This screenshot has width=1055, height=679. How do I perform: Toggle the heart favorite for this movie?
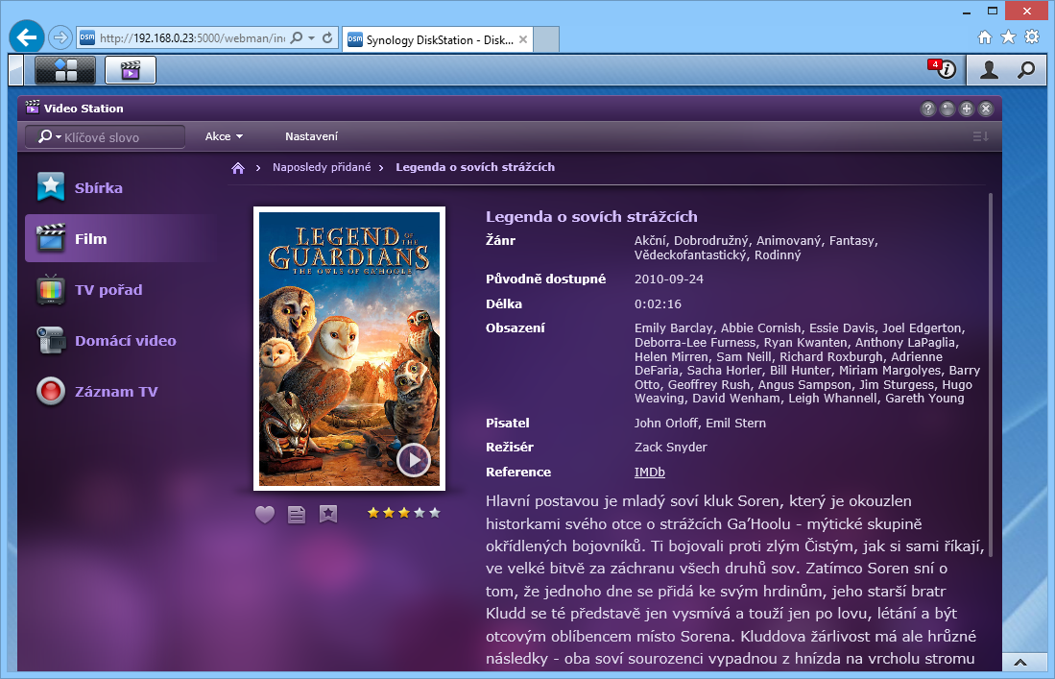tap(265, 515)
